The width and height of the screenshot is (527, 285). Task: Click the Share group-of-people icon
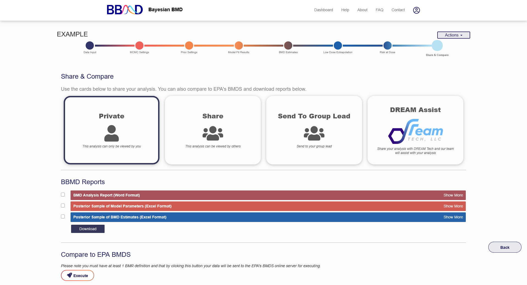(x=213, y=133)
